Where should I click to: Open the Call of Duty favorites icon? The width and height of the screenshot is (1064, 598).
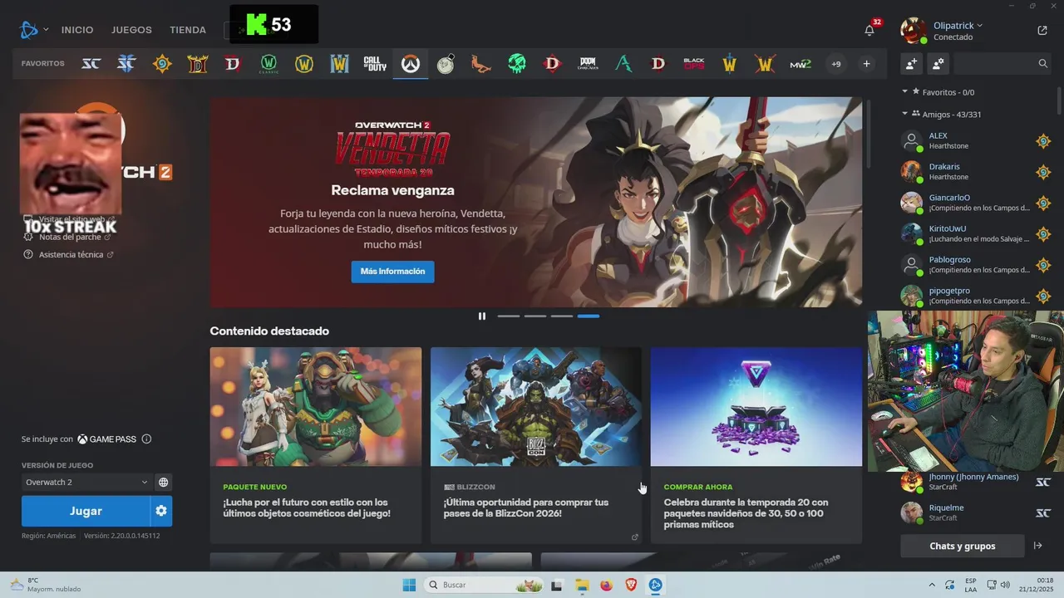[375, 64]
